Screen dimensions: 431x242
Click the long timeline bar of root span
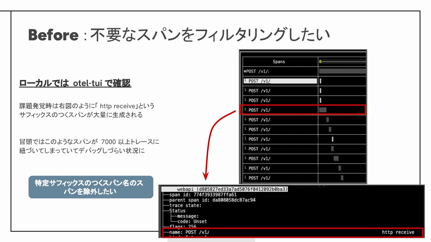pyautogui.click(x=342, y=71)
